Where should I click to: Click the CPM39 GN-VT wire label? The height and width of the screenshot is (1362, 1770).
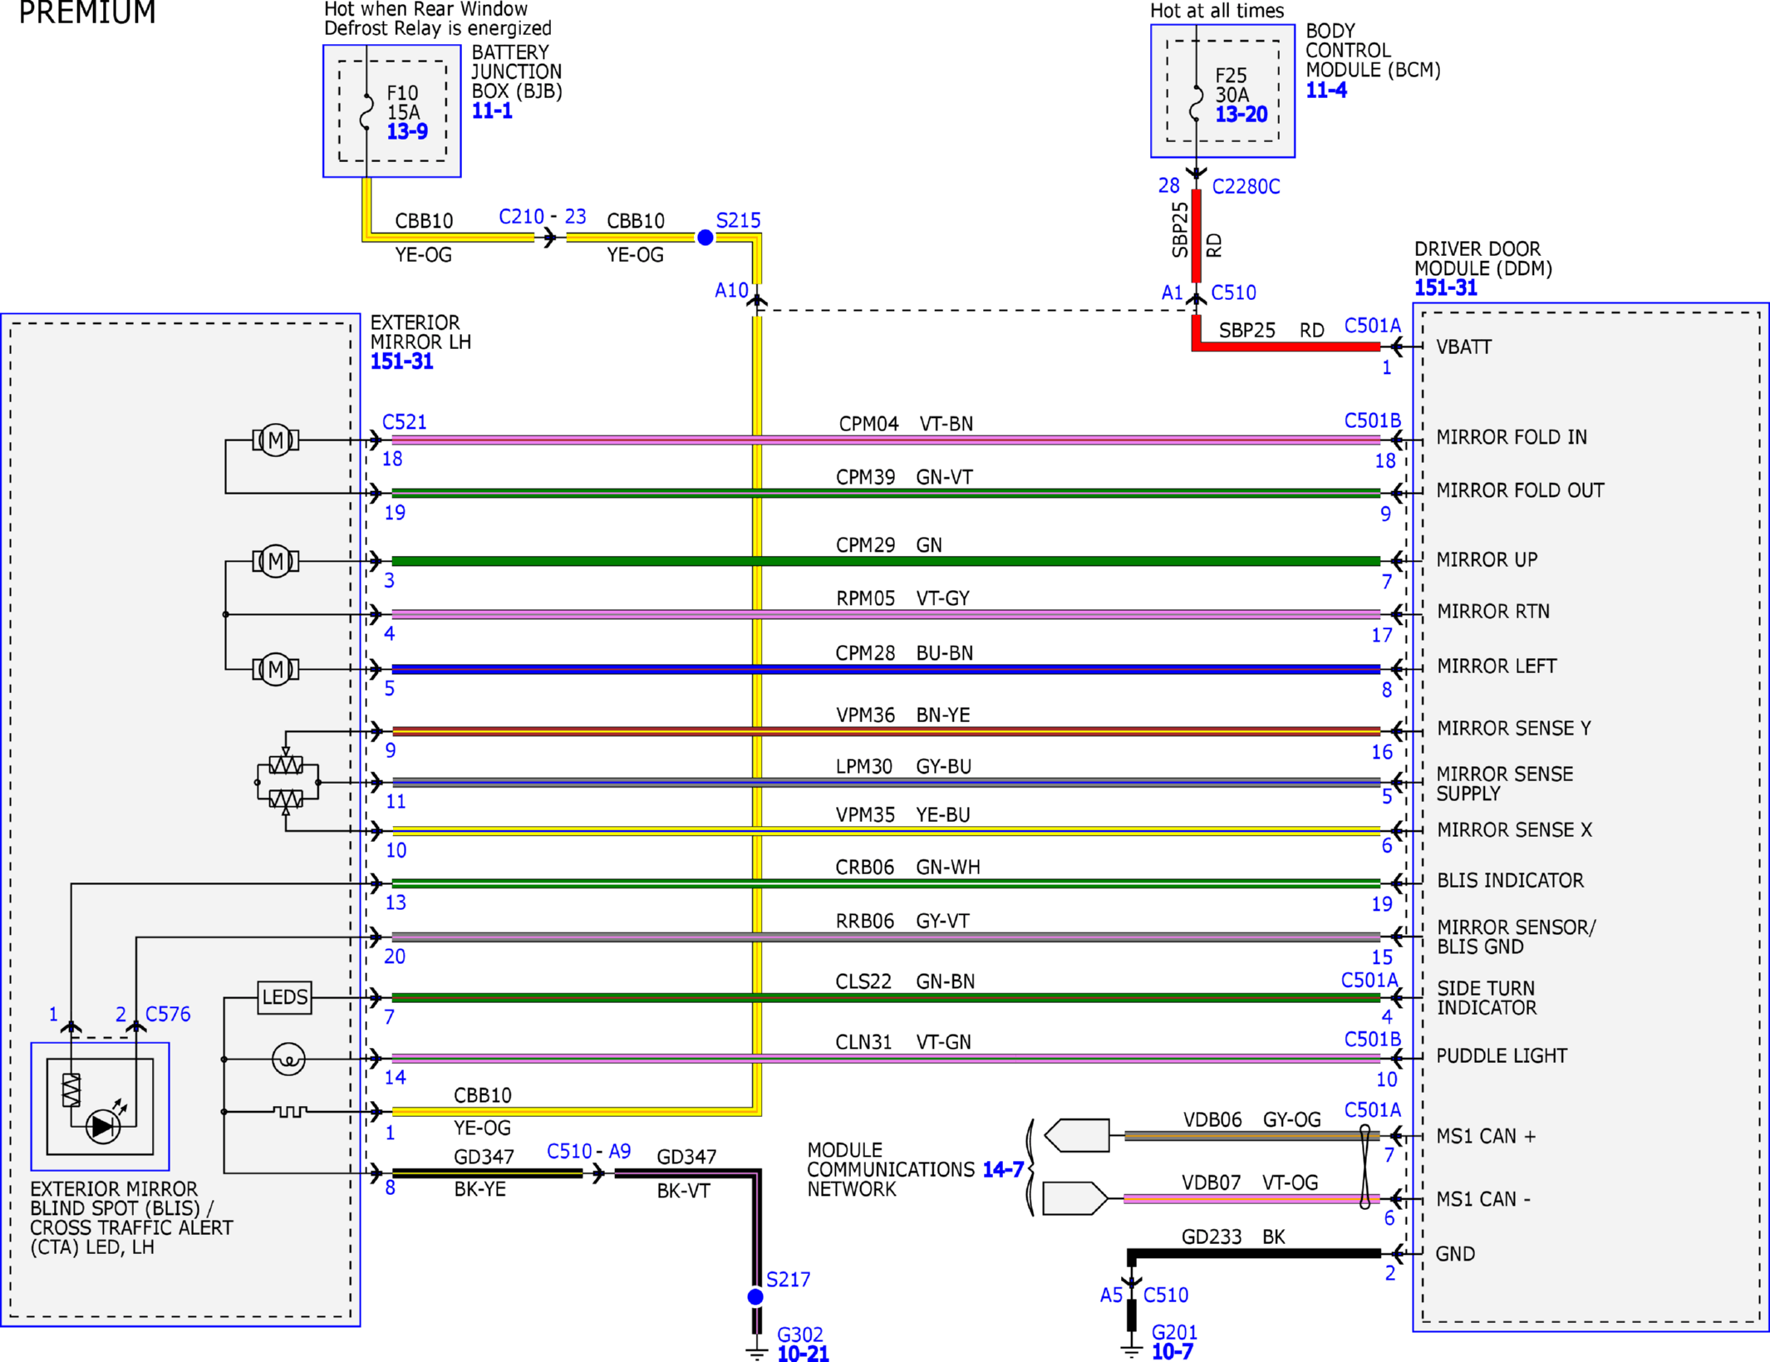pos(904,477)
